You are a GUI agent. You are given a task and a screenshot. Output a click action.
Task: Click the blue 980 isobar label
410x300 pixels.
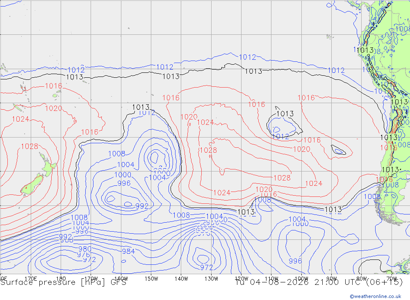(x=85, y=249)
